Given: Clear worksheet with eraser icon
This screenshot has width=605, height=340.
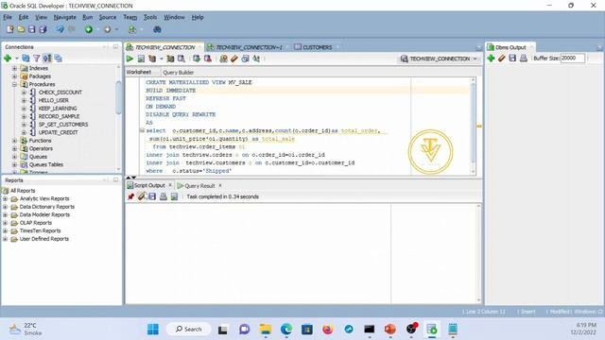Looking at the screenshot, I should pyautogui.click(x=234, y=59).
